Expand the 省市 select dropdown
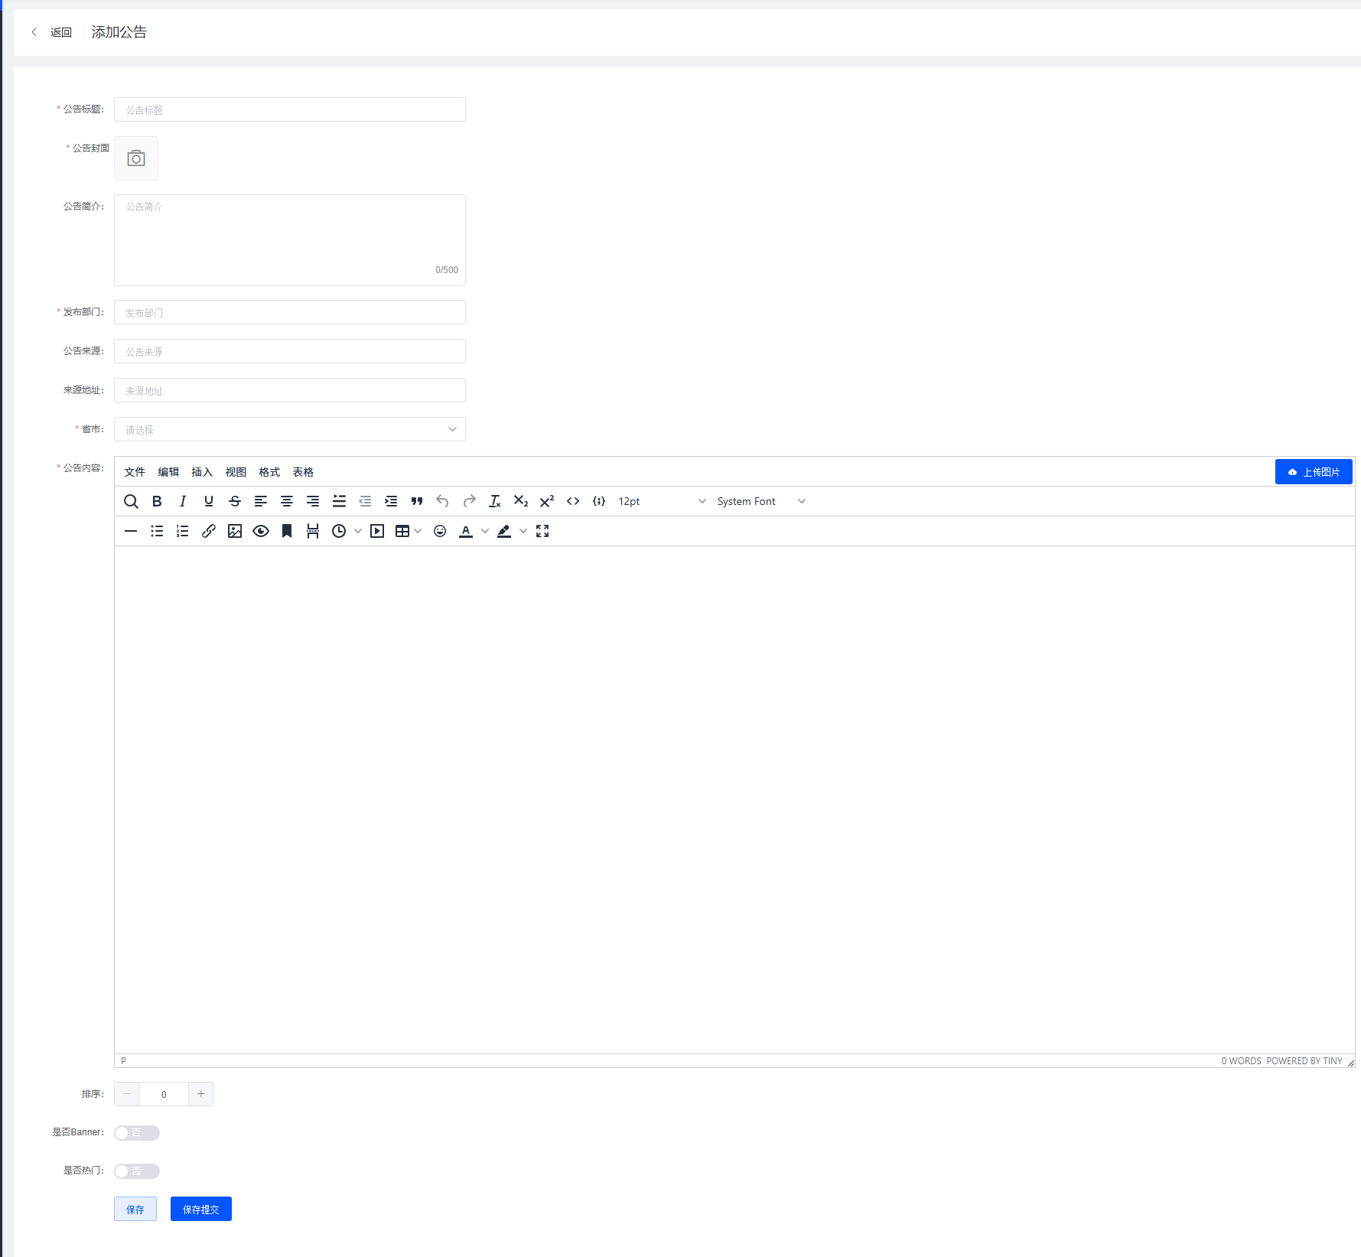This screenshot has width=1361, height=1257. [x=289, y=429]
